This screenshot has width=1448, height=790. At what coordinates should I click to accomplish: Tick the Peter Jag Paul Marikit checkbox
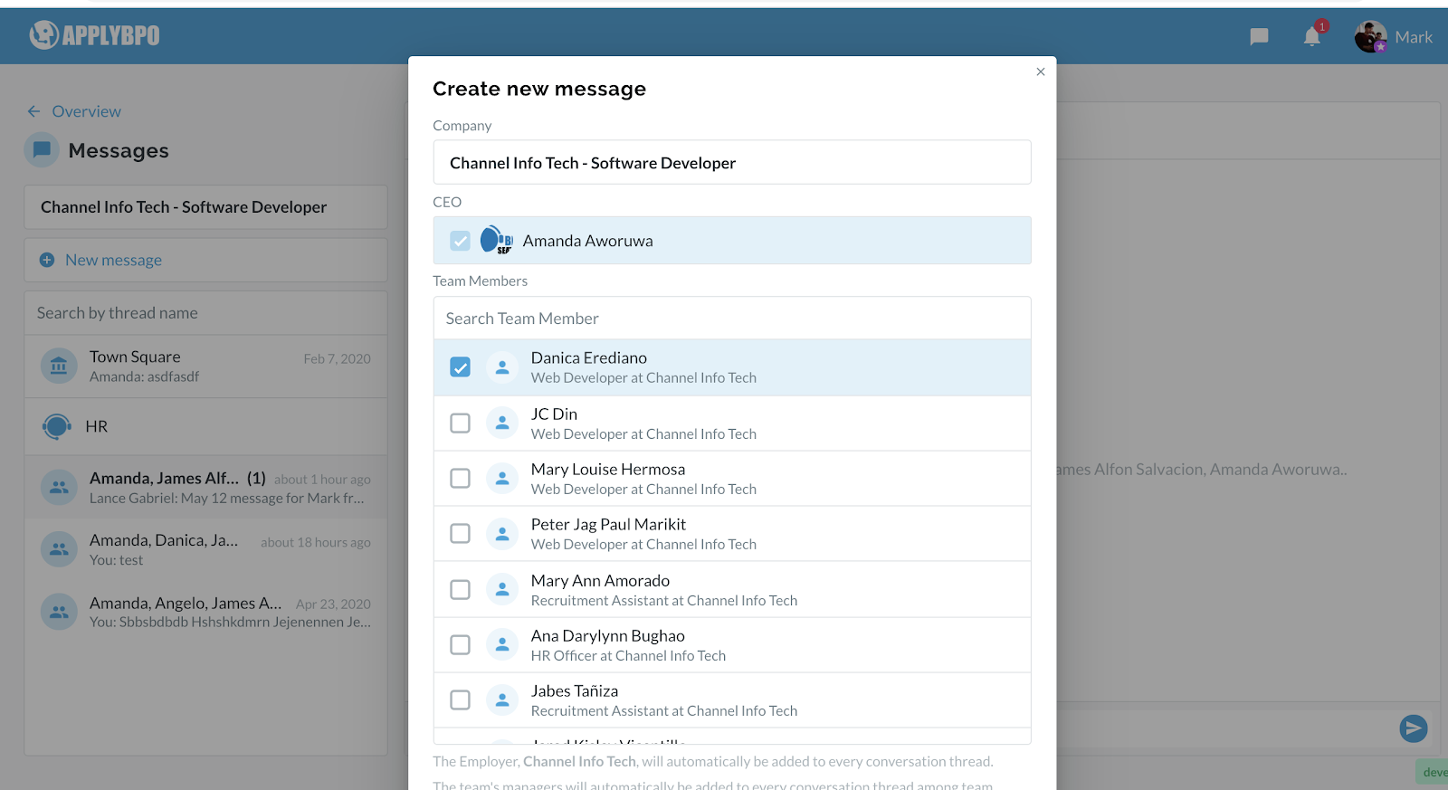pyautogui.click(x=461, y=534)
